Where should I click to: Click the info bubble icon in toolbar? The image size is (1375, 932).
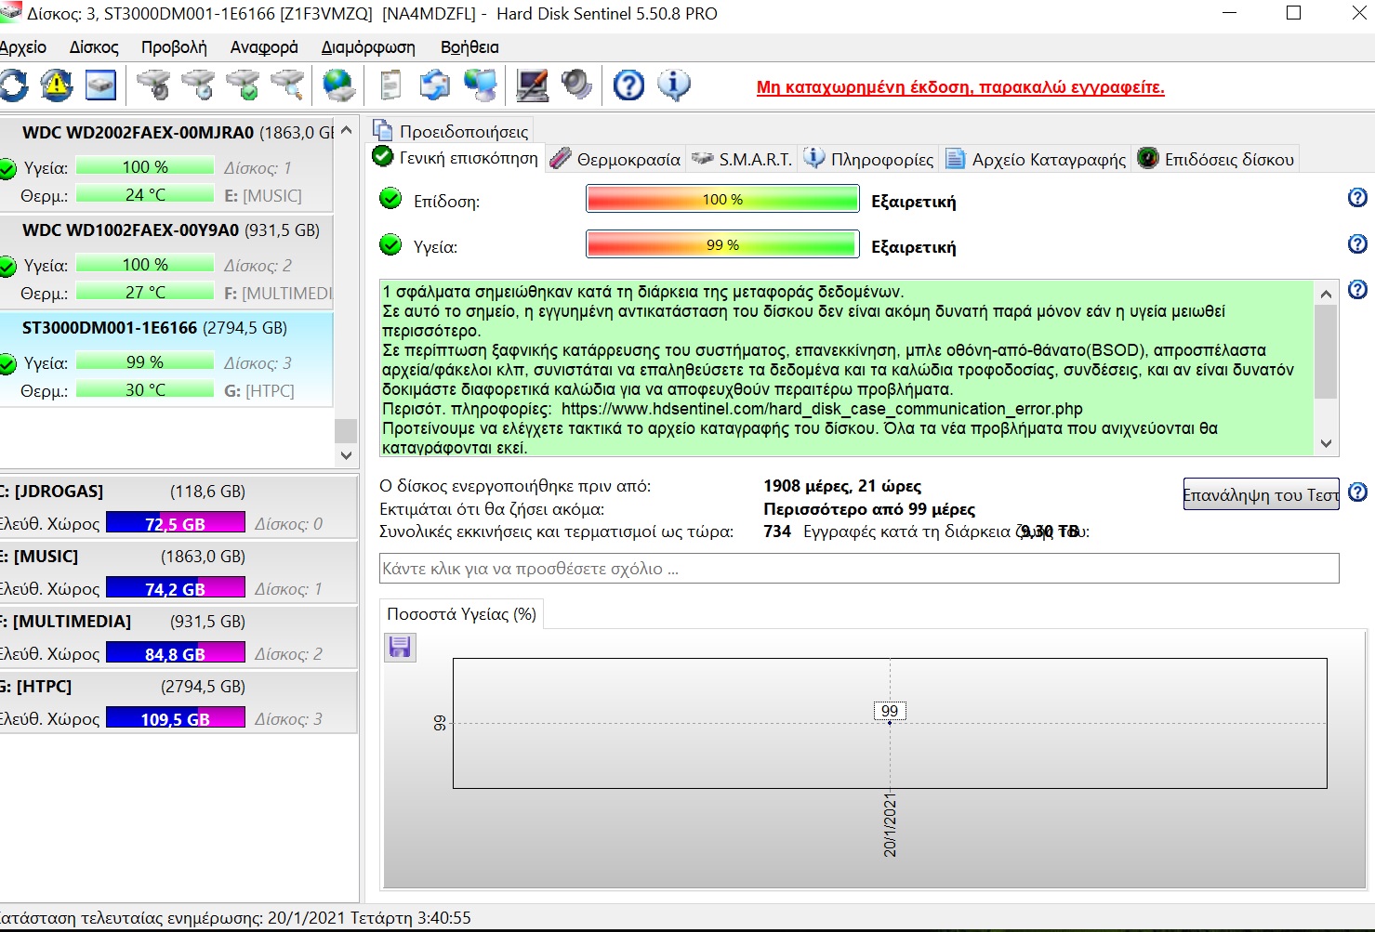(x=674, y=85)
